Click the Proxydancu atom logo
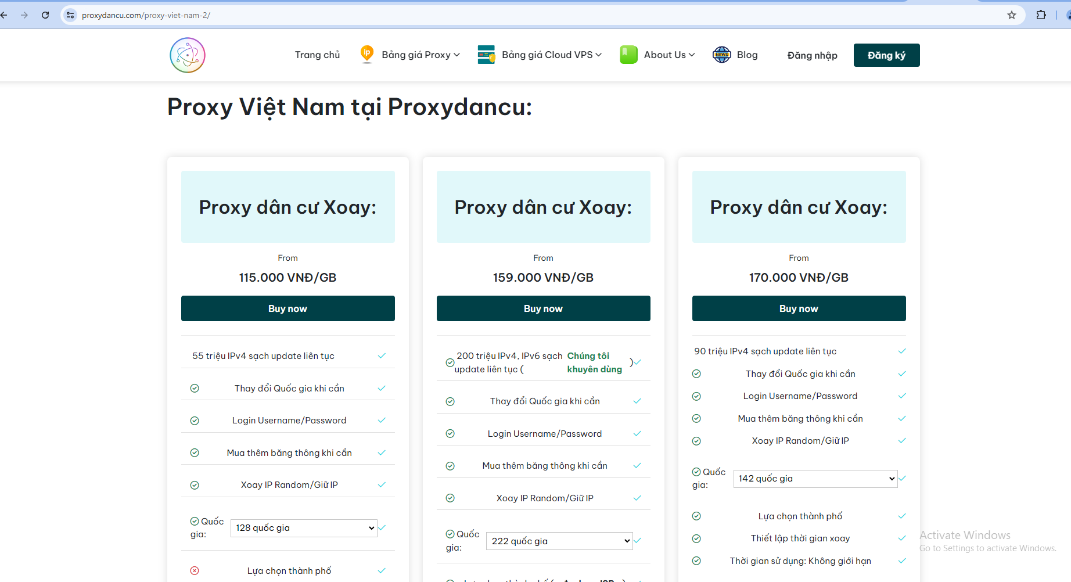This screenshot has height=582, width=1071. click(x=188, y=55)
